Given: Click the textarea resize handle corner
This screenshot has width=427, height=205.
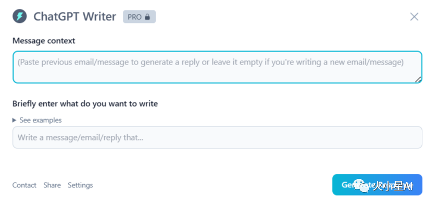Looking at the screenshot, I should click(418, 79).
